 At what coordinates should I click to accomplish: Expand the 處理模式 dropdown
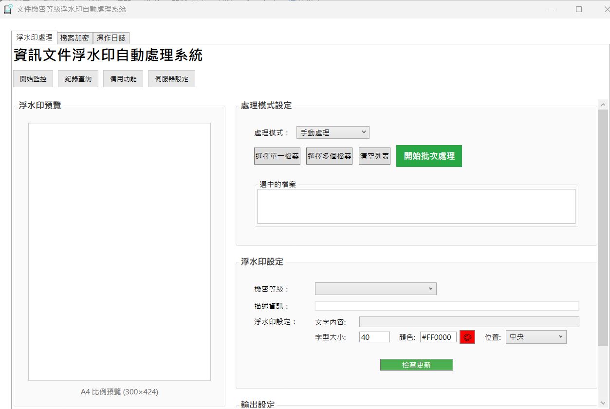click(333, 132)
